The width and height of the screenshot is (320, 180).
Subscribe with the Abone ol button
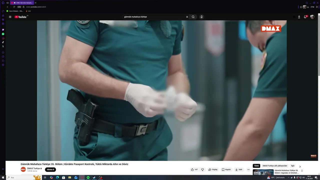point(50,169)
